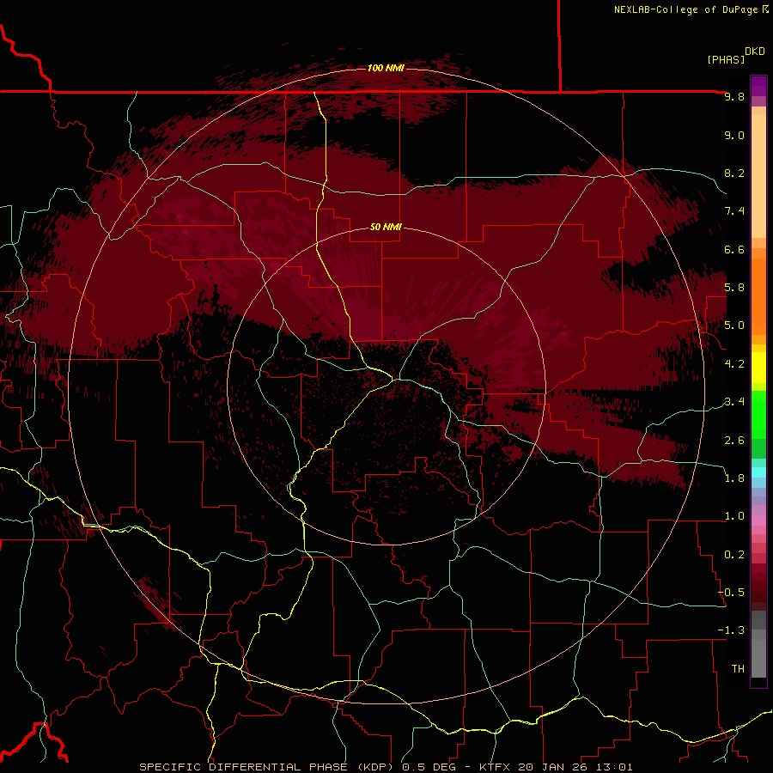Image resolution: width=773 pixels, height=773 pixels.
Task: Pick the 4.2 value on the scale
Action: 734,364
